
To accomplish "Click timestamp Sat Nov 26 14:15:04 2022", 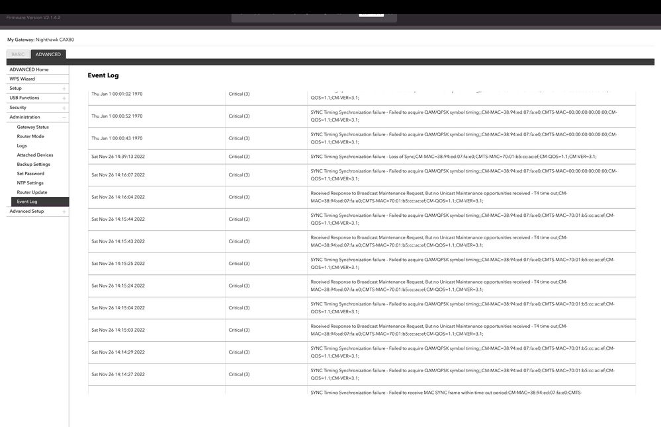I will 118,308.
